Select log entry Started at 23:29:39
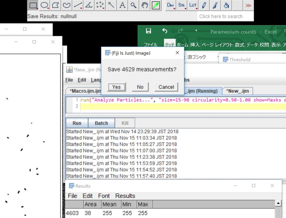Image resolution: width=286 pixels, height=218 pixels. point(122,132)
